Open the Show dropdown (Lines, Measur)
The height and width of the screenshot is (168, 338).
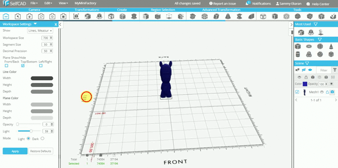click(40, 31)
